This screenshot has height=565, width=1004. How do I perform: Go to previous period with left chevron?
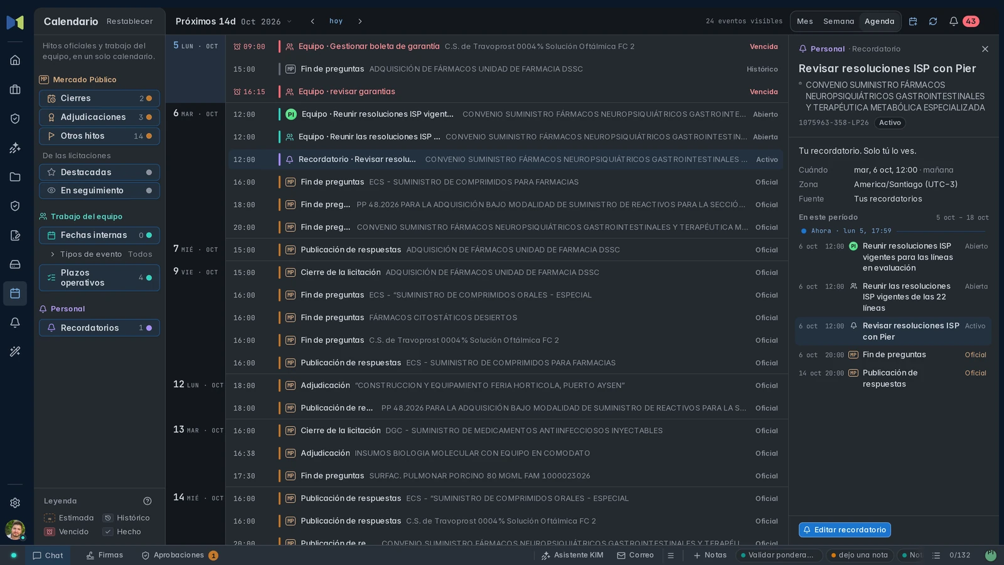click(312, 21)
